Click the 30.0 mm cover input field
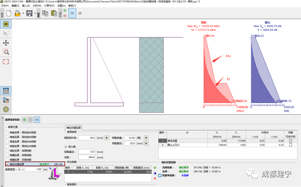The height and width of the screenshot is (187, 301). 87,138
